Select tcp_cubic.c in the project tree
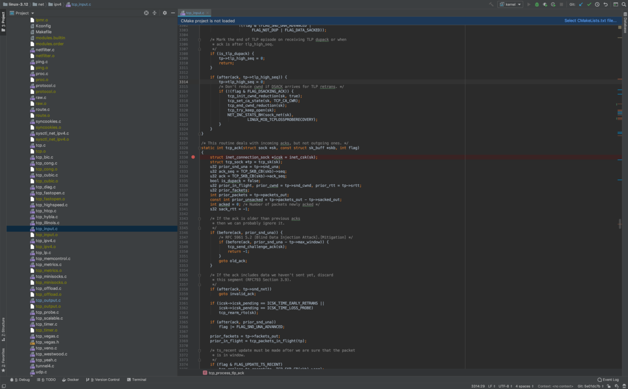The width and height of the screenshot is (628, 389). tap(43, 175)
